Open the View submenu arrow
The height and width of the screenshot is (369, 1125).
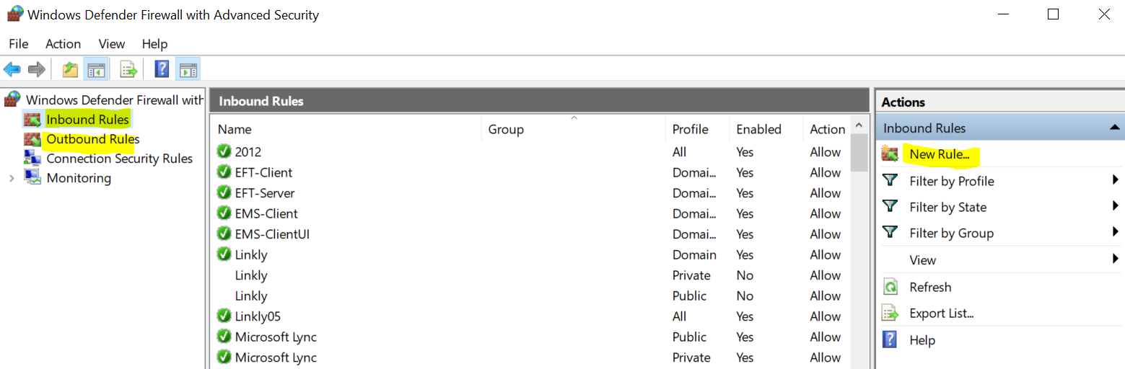(x=1116, y=259)
